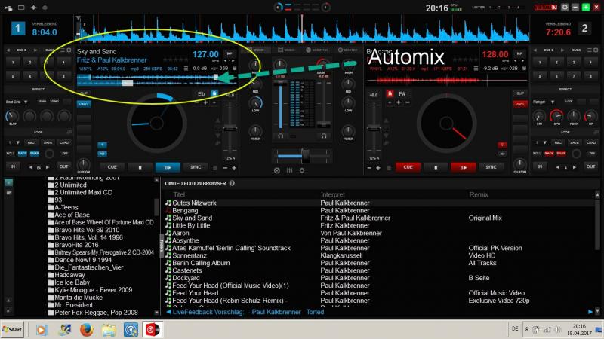Toggle right deck headphone cue
This screenshot has width=604, height=339.
click(324, 136)
